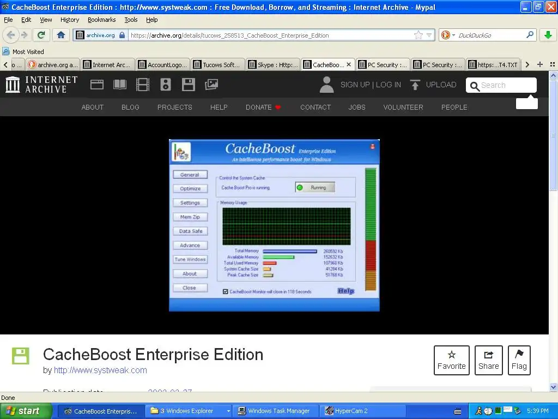Viewport: 558px width, 419px height.
Task: Click the Internet Archive logo
Action: click(41, 85)
